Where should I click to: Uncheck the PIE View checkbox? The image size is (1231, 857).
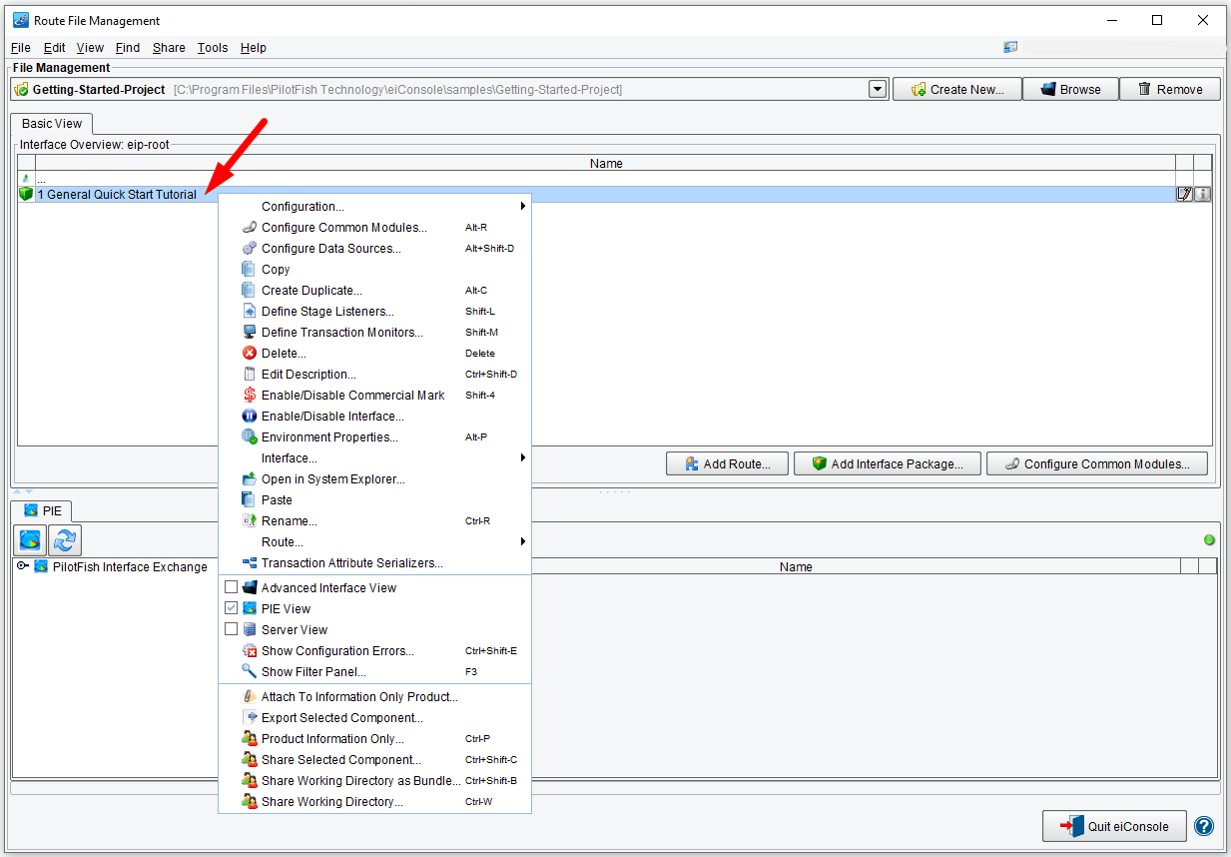(232, 609)
